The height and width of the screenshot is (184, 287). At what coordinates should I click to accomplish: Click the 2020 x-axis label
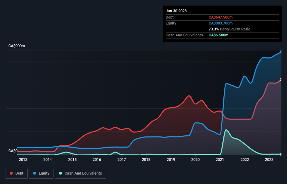(195, 160)
